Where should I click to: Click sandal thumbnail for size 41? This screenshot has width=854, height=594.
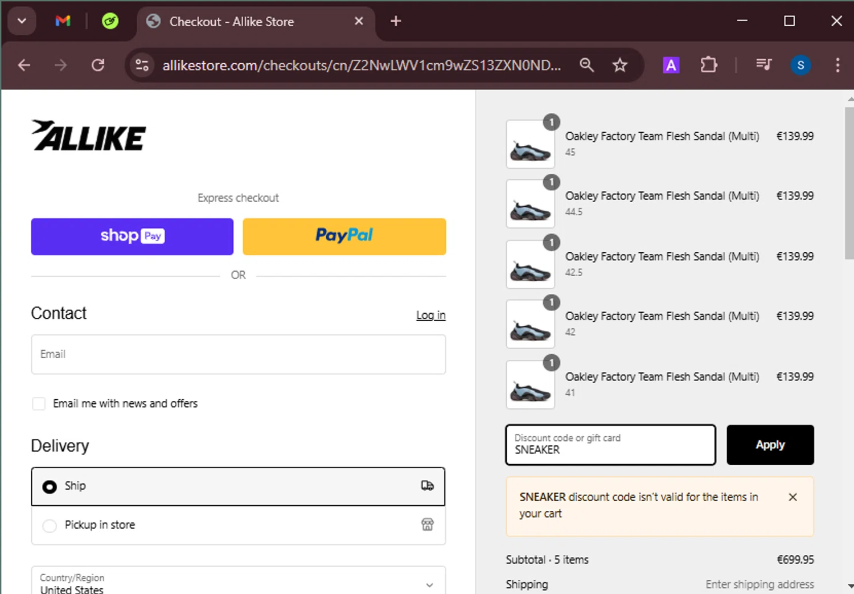pos(530,384)
